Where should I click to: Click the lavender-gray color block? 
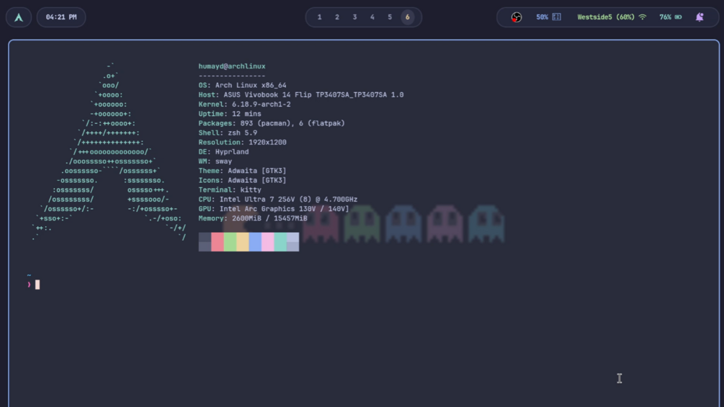click(292, 242)
